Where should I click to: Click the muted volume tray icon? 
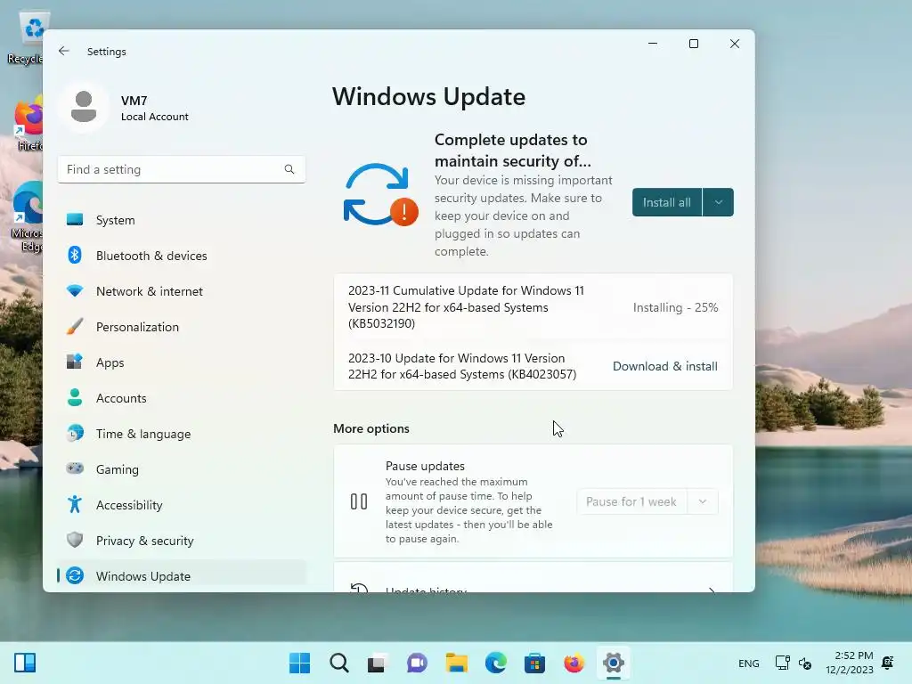(805, 663)
